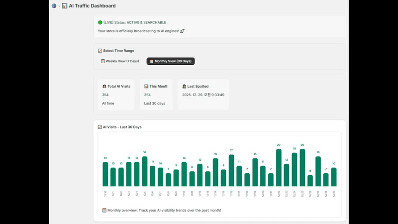Click the detective icon beside Last Spotted
The image size is (398, 224).
184,86
